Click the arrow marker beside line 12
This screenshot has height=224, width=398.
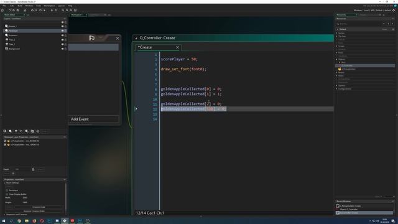click(x=136, y=109)
